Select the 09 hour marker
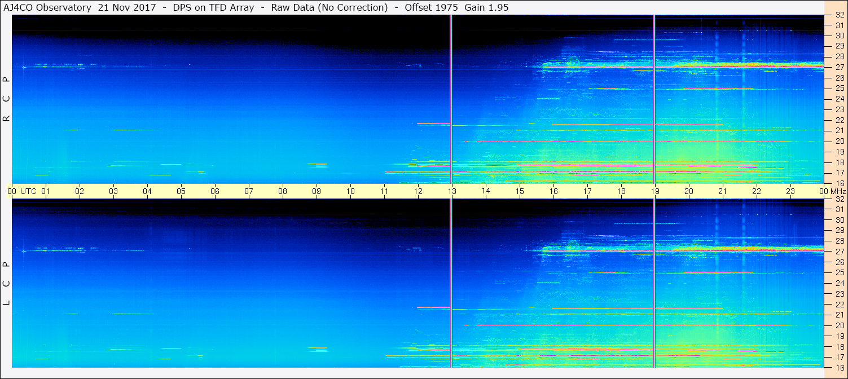This screenshot has width=848, height=379. point(317,191)
